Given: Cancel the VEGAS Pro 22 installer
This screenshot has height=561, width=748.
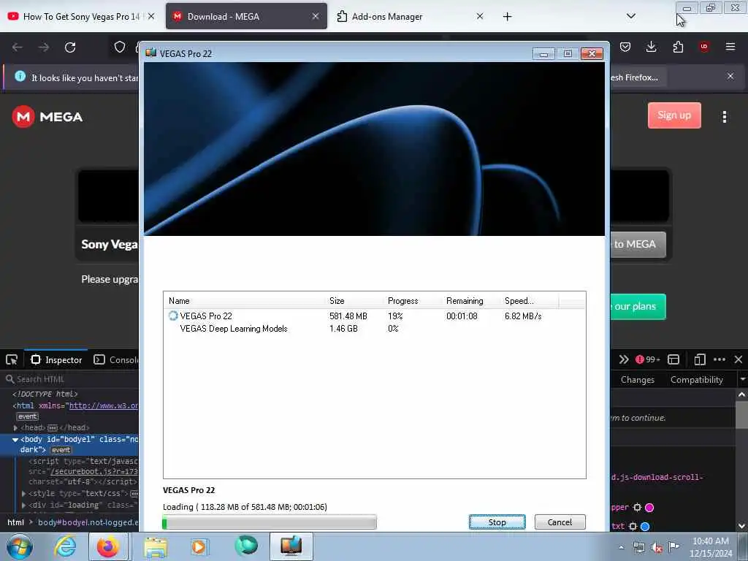Looking at the screenshot, I should (560, 522).
